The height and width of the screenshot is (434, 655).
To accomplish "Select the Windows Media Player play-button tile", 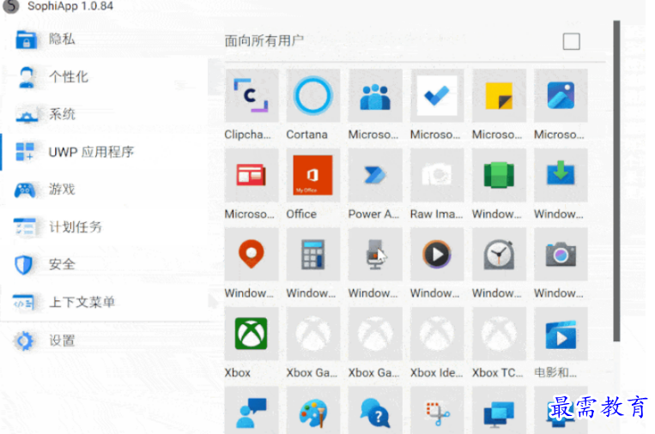I will (x=437, y=254).
